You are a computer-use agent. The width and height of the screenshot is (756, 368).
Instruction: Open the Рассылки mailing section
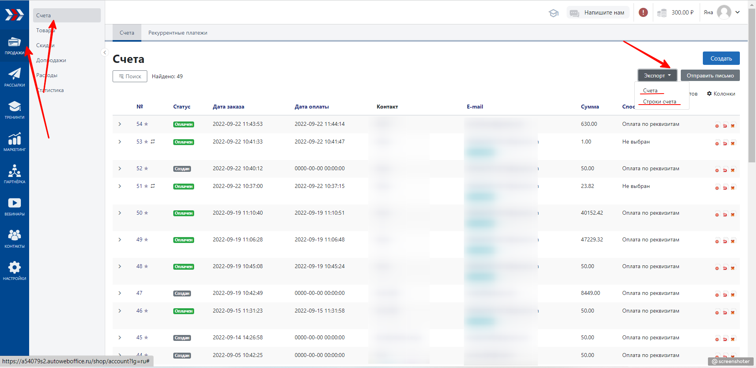pos(14,77)
